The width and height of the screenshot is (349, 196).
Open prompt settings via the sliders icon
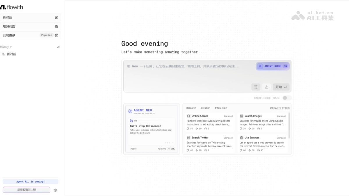point(256,87)
